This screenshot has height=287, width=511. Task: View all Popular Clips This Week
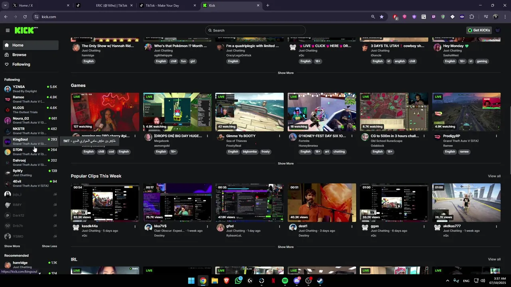[494, 176]
